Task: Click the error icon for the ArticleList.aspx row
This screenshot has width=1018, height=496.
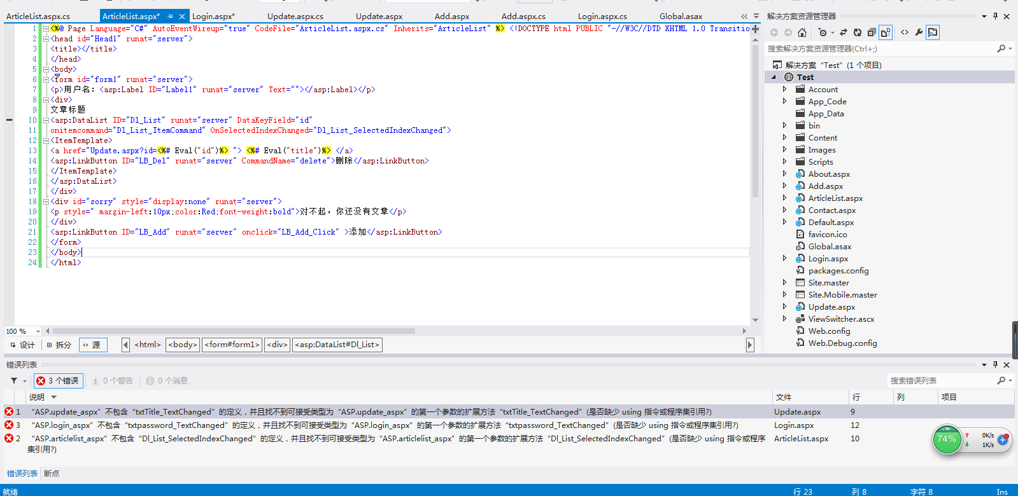Action: (x=9, y=438)
